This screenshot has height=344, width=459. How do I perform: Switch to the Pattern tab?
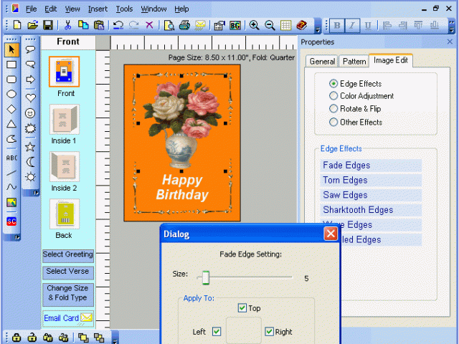click(x=354, y=62)
